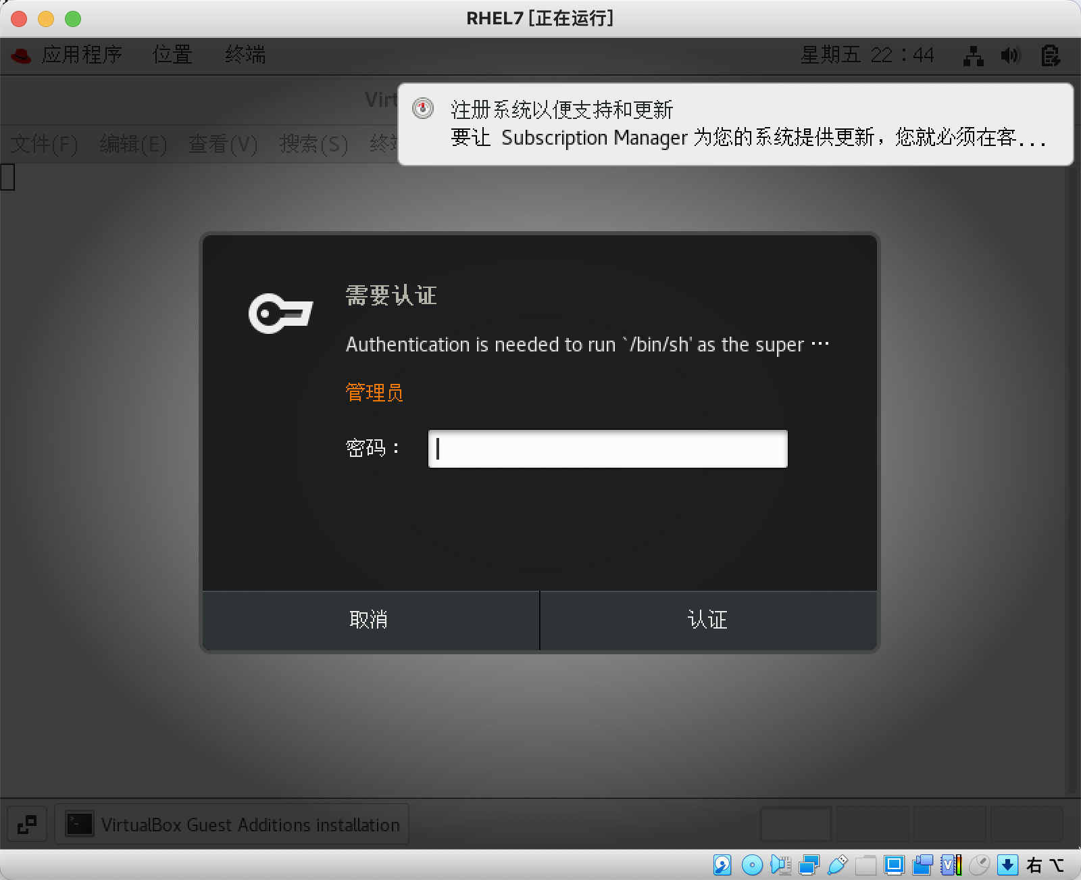The image size is (1081, 880).
Task: Click the VirtualBox CPU/virtualization status icon
Action: pyautogui.click(x=951, y=865)
